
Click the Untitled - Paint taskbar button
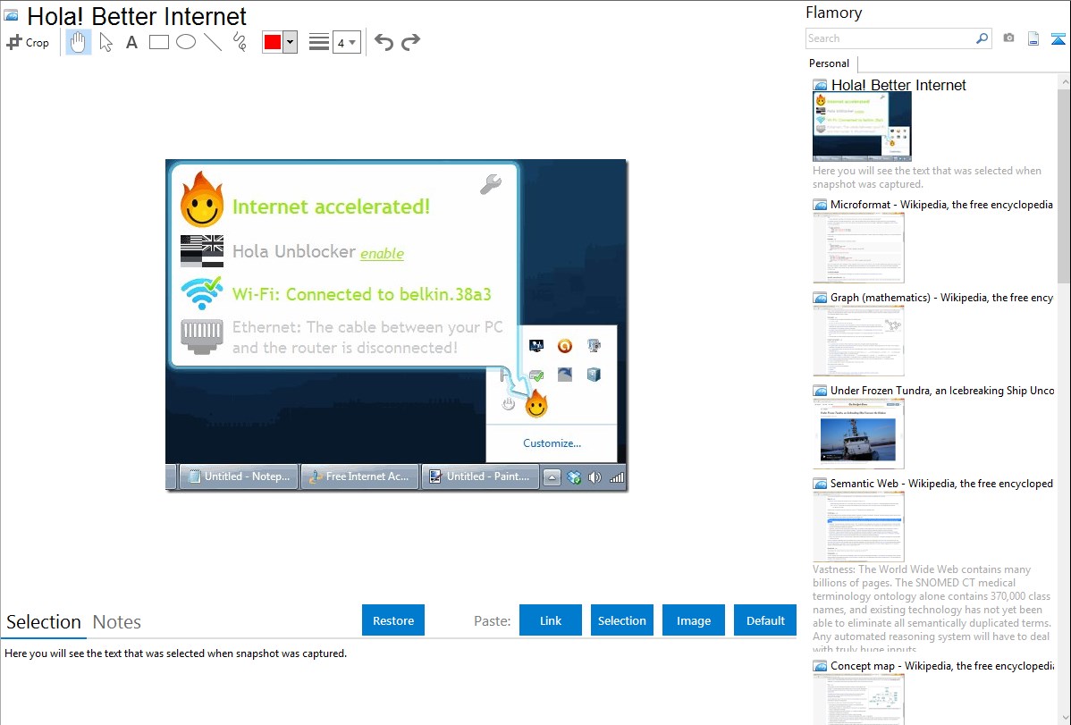coord(480,476)
